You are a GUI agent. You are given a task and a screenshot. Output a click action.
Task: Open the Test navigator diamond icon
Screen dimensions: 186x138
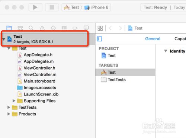(x=53, y=28)
